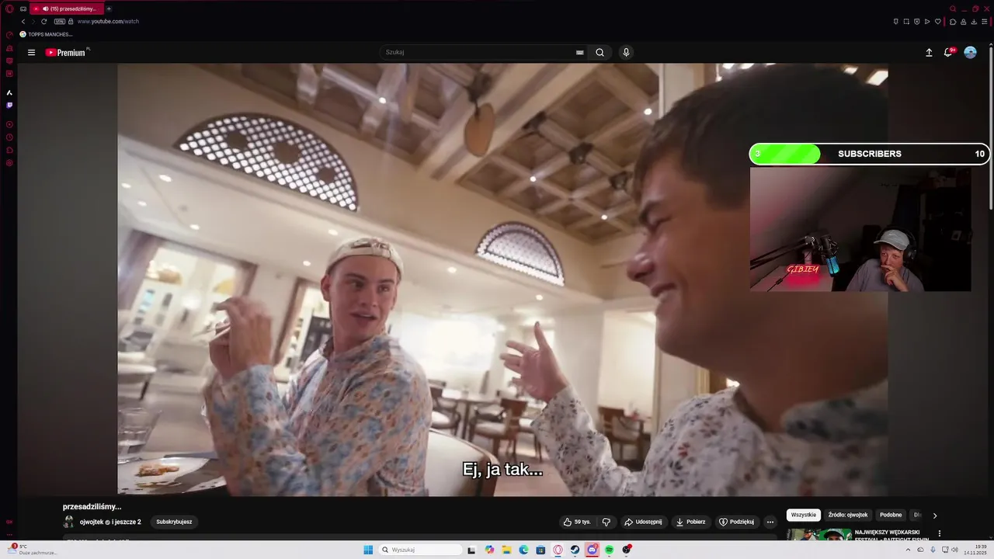
Task: Toggle the Subskrybujesz subscription button
Action: coord(174,522)
